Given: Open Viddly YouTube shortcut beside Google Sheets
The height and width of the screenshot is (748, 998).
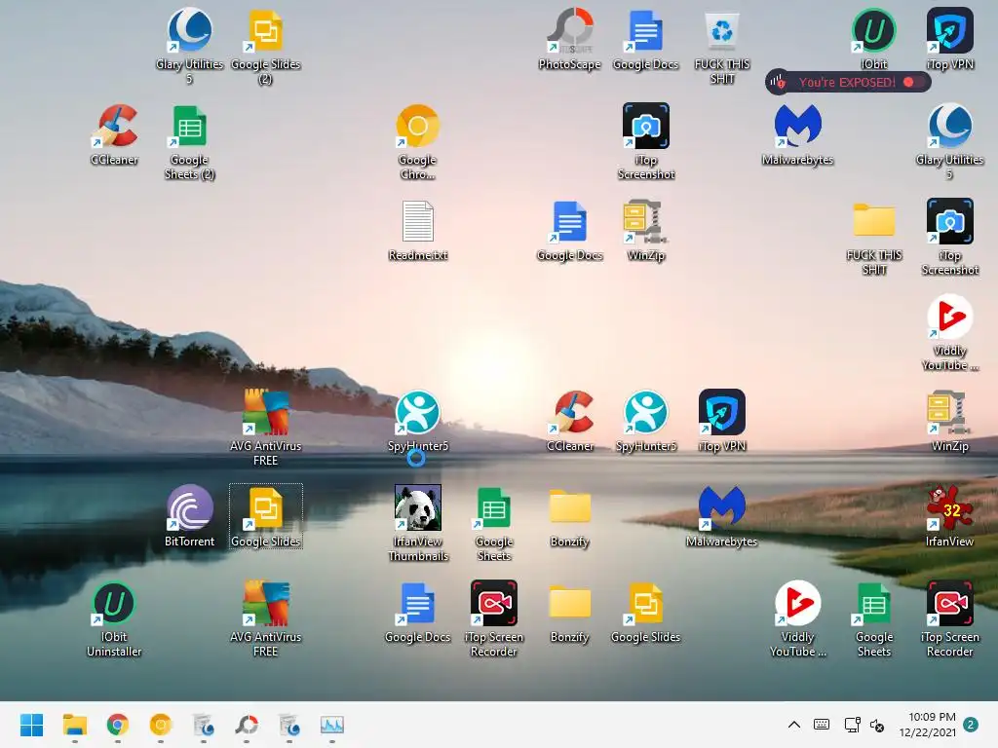Looking at the screenshot, I should (797, 618).
